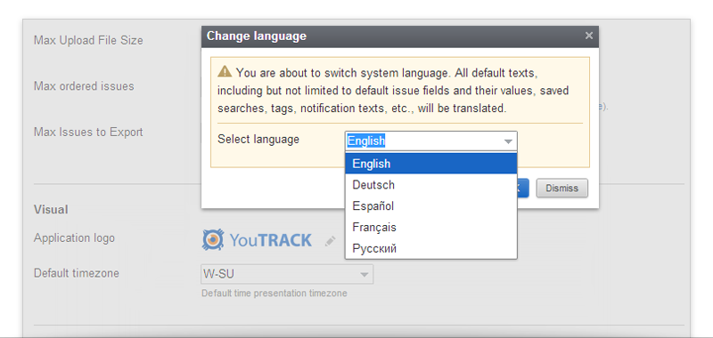
Task: Click the Max Upload File Size label
Action: (x=88, y=40)
